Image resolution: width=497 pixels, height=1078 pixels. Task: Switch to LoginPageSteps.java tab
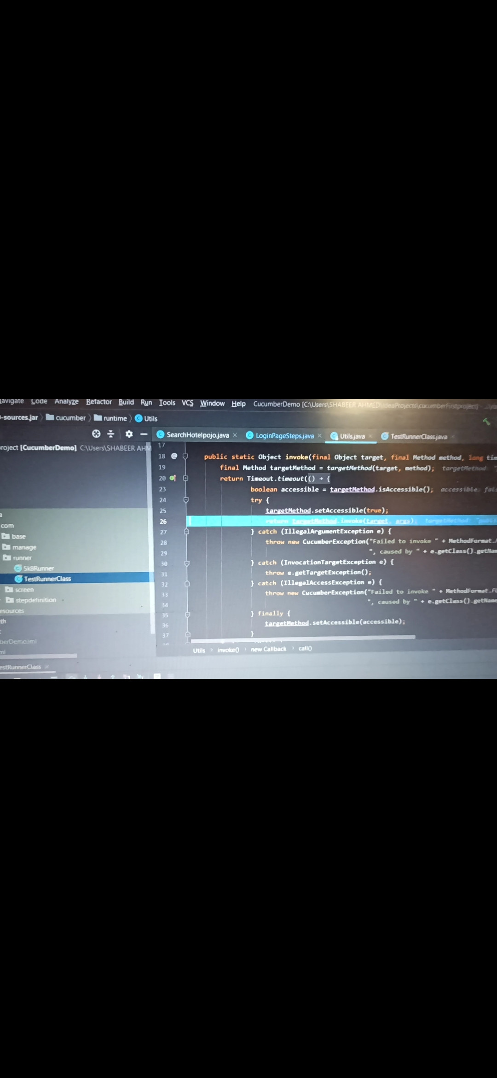[284, 436]
